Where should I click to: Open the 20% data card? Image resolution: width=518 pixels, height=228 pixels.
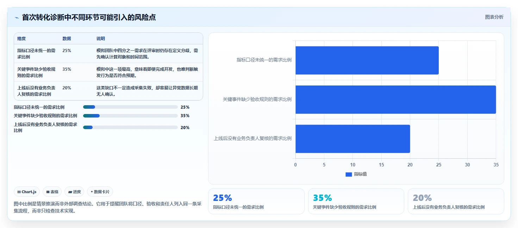(456, 201)
